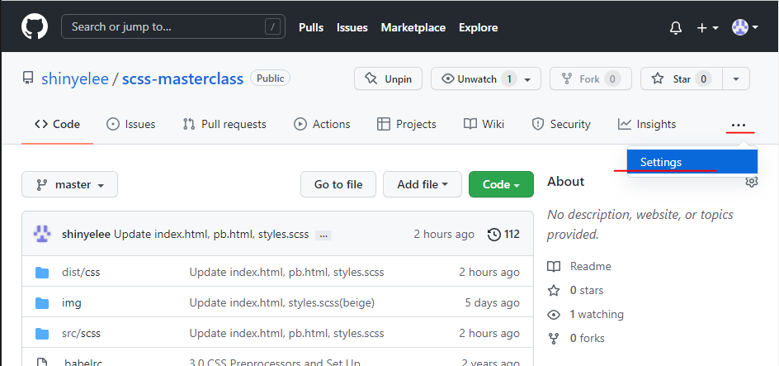Open the img row beige commit message

(281, 303)
